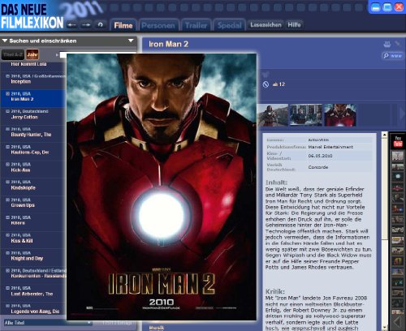Viewport: 406px width, 331px height.
Task: Open the 'Alle Titel' filter dropdown
Action: (47, 323)
